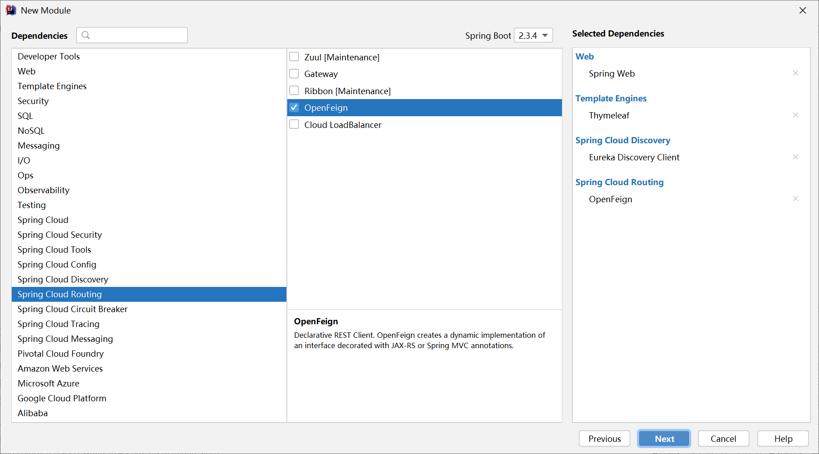819x454 pixels.
Task: Select Spring Cloud Tracing category
Action: click(149, 324)
